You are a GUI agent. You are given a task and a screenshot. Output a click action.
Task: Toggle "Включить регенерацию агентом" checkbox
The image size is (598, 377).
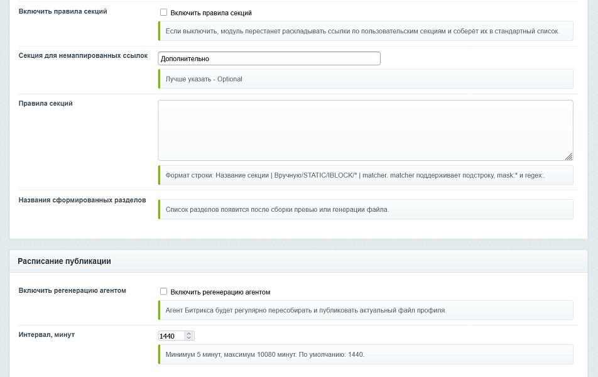[x=163, y=292]
